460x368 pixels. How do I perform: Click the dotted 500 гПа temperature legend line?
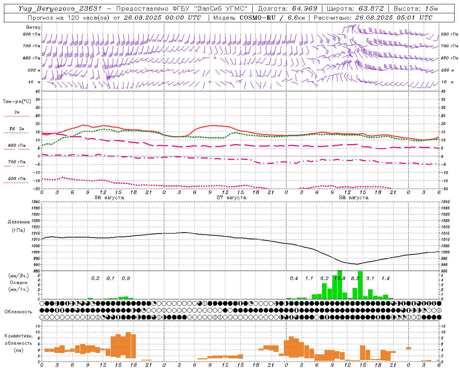coord(16,183)
